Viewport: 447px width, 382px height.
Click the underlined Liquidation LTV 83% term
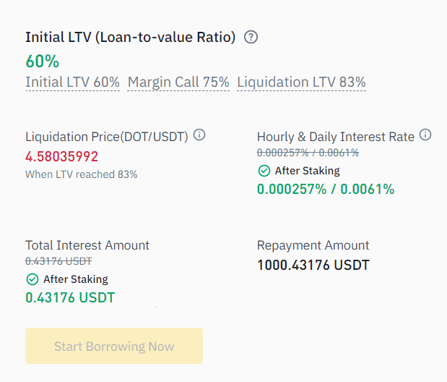301,82
